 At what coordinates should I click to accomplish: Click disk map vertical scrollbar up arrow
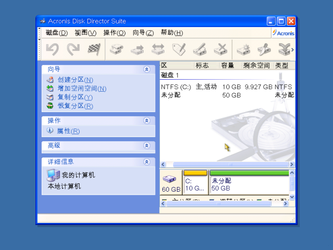pos(292,172)
